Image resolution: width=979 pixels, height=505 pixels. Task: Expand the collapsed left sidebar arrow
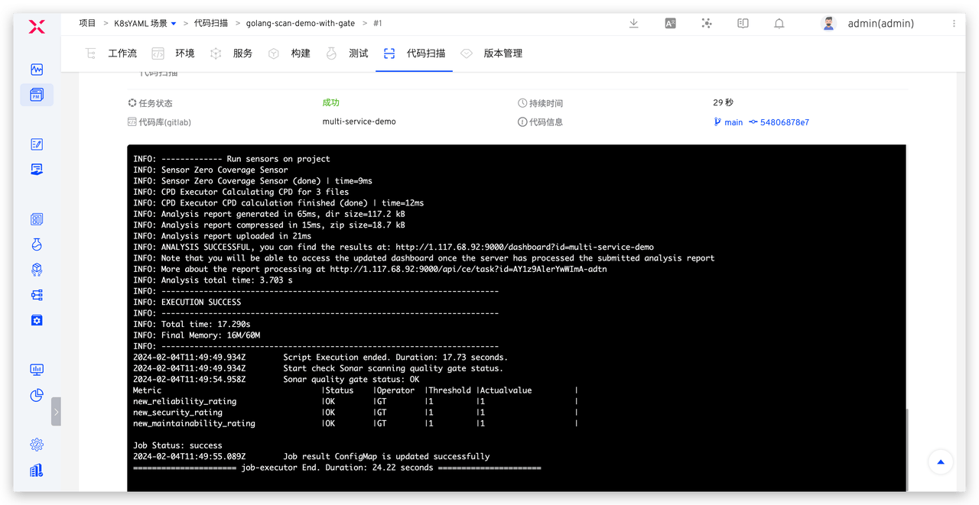click(56, 411)
